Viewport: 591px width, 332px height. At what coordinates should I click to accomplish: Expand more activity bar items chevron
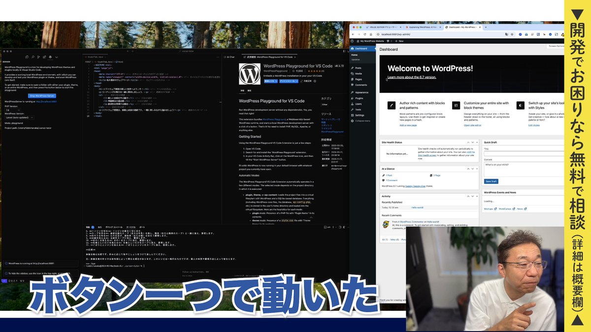pos(57,57)
